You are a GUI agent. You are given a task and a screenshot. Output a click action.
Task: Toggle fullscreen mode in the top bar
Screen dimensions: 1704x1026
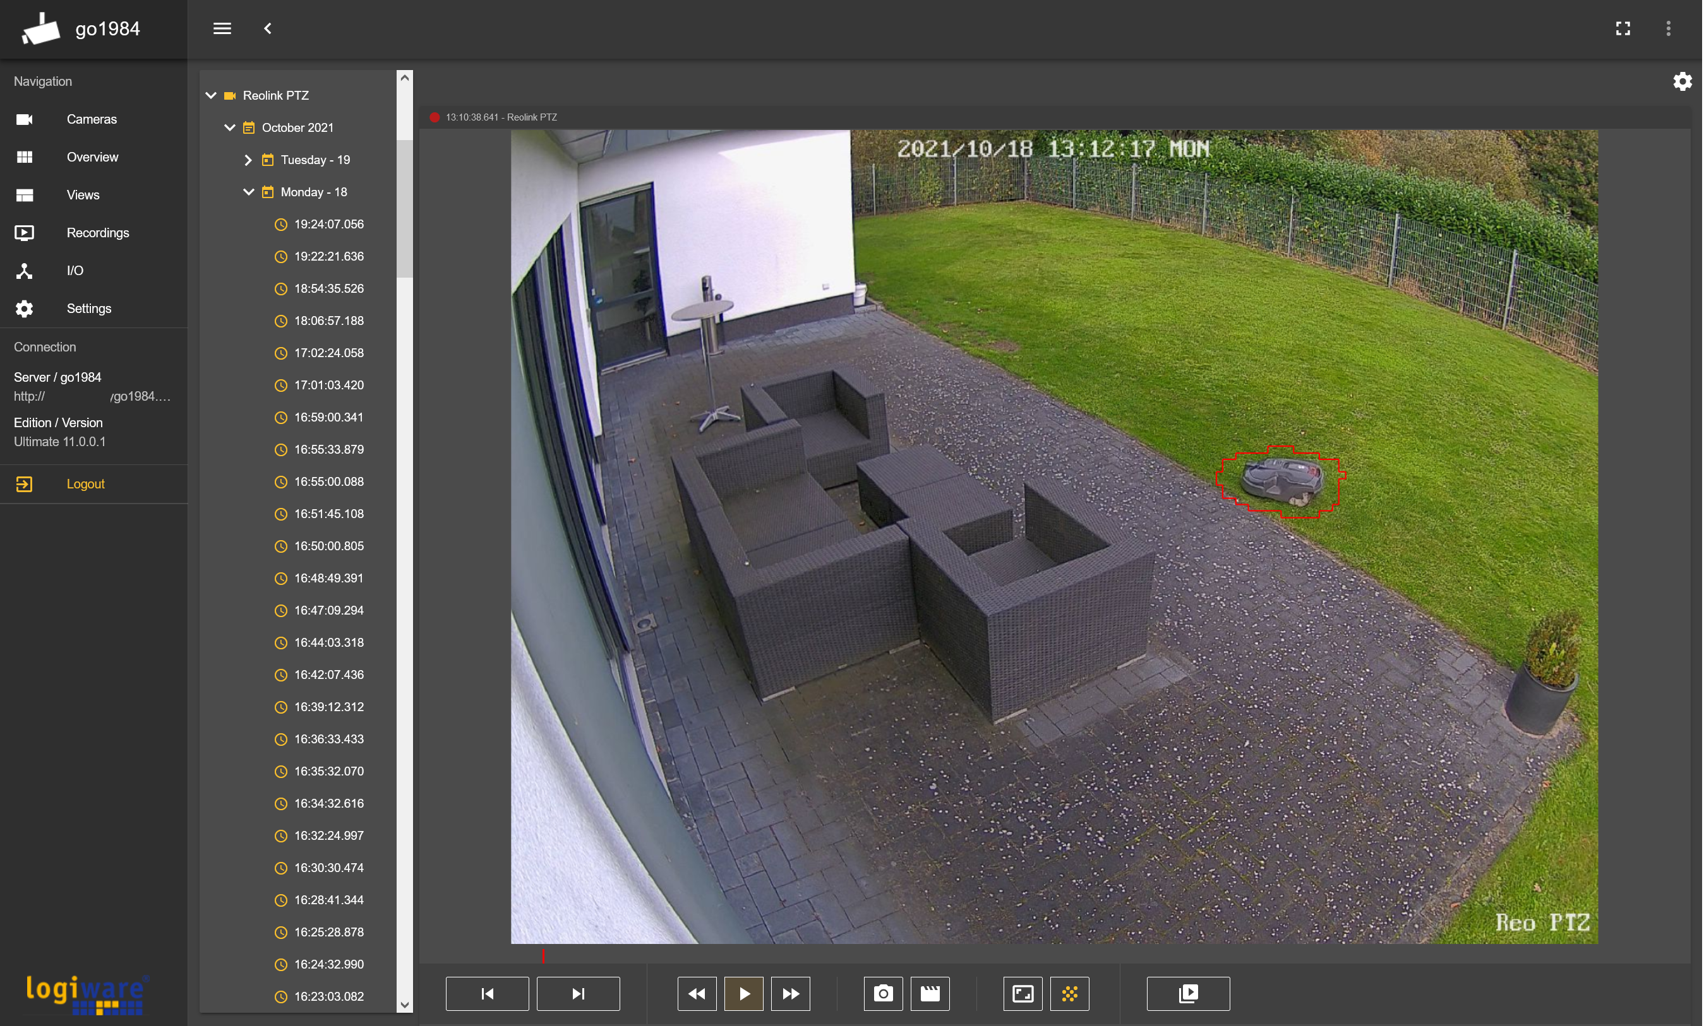pyautogui.click(x=1623, y=28)
